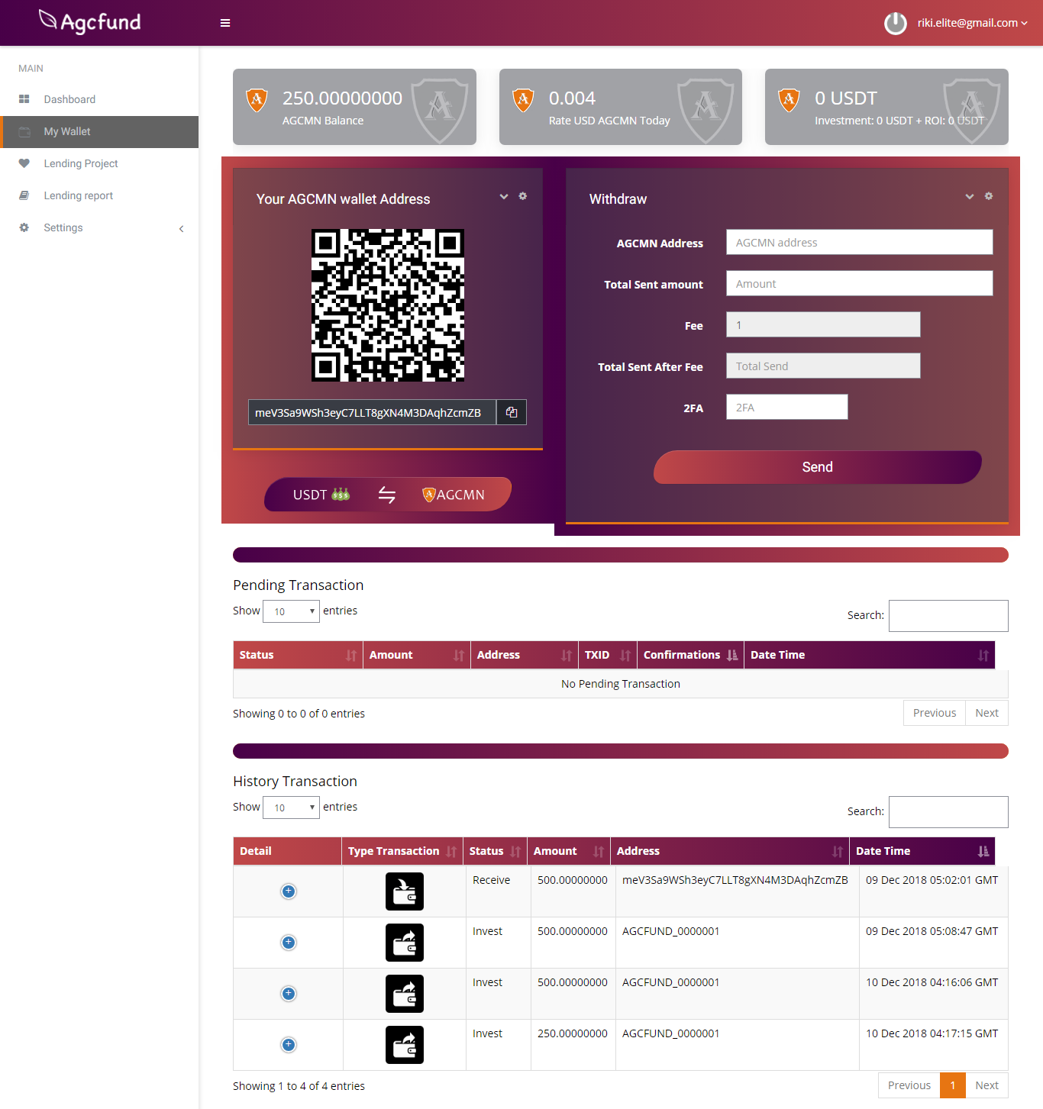Click Invest wallet icon for 250.00000000 row
The image size is (1043, 1109).
405,1045
